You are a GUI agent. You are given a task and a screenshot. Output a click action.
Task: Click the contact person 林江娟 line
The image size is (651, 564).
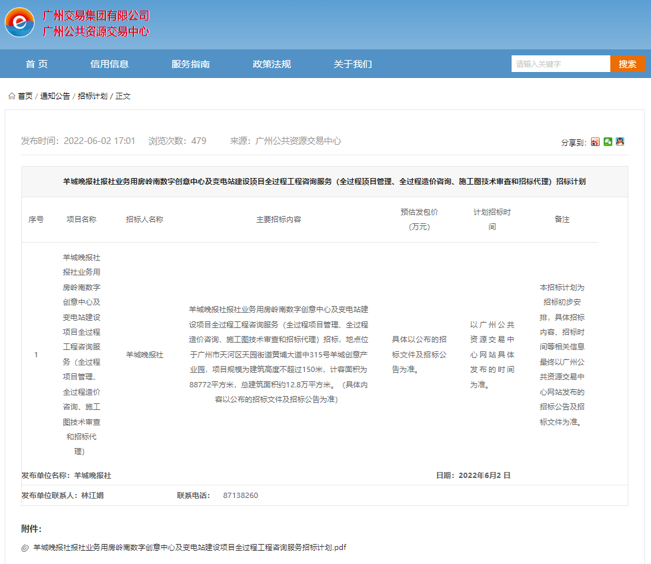click(63, 495)
